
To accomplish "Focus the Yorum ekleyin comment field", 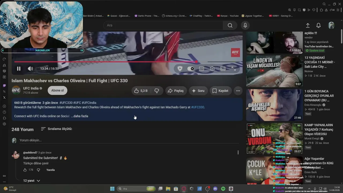I will [129, 140].
